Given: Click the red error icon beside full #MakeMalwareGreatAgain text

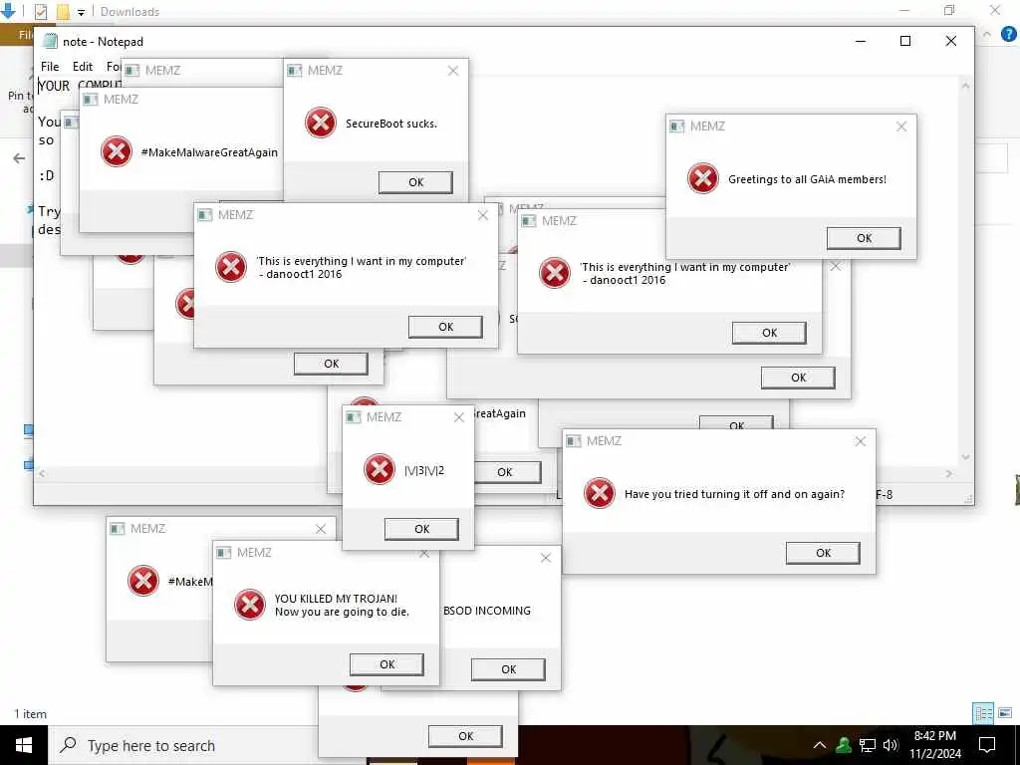Looking at the screenshot, I should pyautogui.click(x=117, y=151).
